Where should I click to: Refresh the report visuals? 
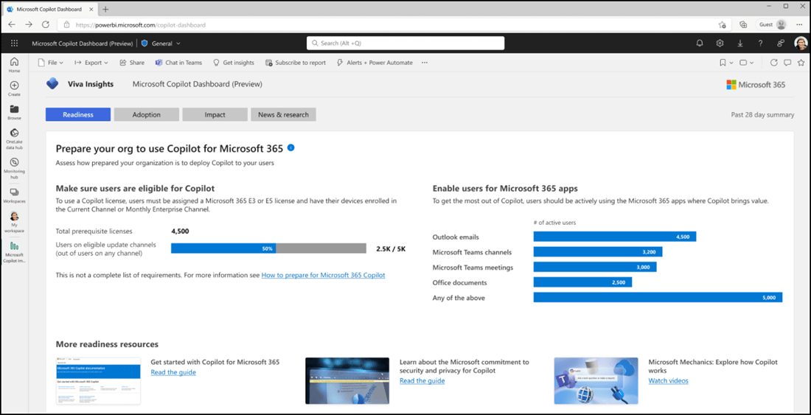click(x=773, y=63)
